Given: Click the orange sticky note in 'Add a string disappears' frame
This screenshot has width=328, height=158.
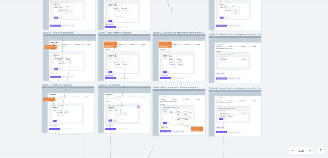Looking at the screenshot, I should (197, 129).
